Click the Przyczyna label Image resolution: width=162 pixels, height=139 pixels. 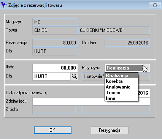(x=91, y=68)
